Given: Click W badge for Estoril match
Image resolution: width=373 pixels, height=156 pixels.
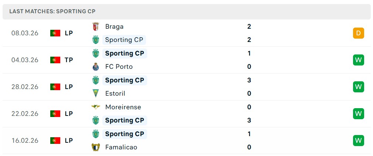Looking at the screenshot, I should [x=358, y=87].
